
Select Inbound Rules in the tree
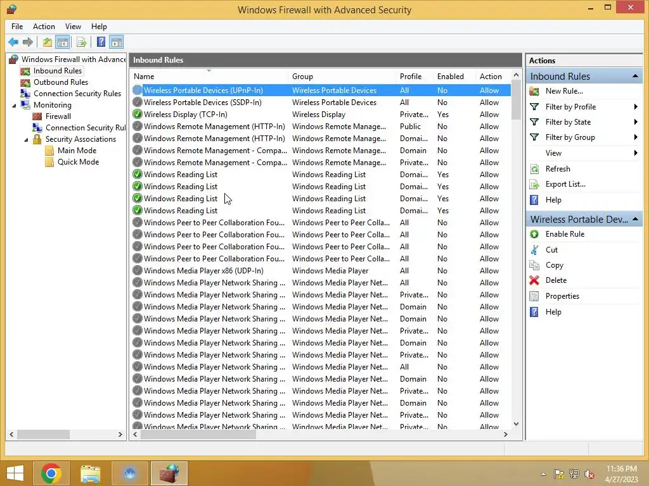(58, 71)
